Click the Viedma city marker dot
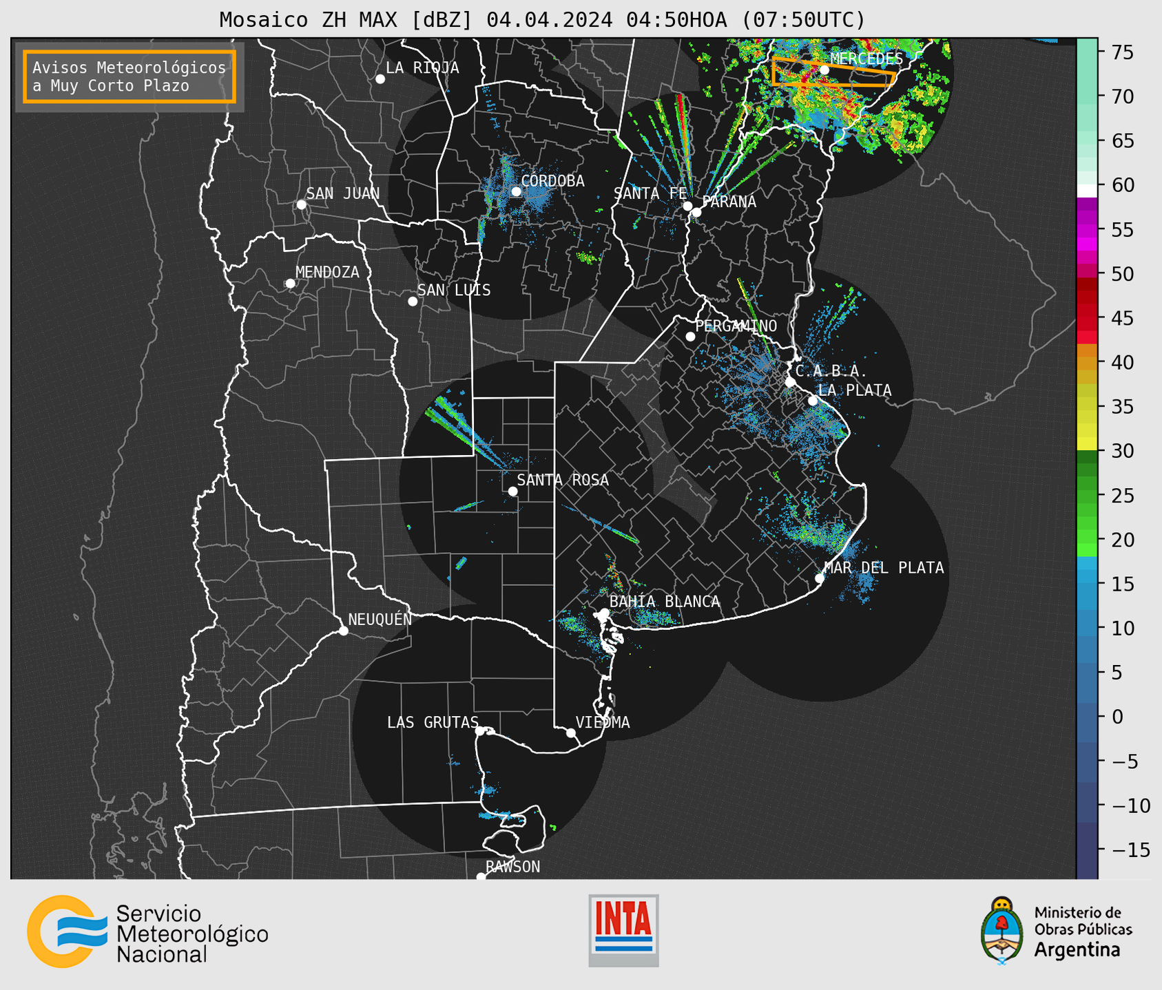This screenshot has height=990, width=1162. coord(571,733)
